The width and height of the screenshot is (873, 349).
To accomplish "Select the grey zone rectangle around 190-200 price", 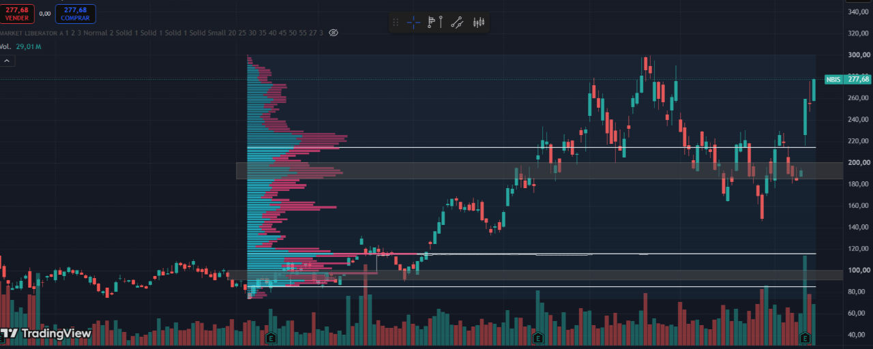I will tap(539, 170).
